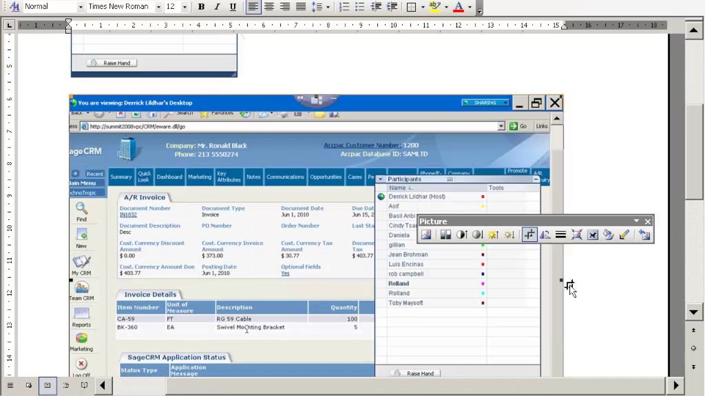Click the Decrease Indent icon
The width and height of the screenshot is (705, 396).
coord(376,7)
